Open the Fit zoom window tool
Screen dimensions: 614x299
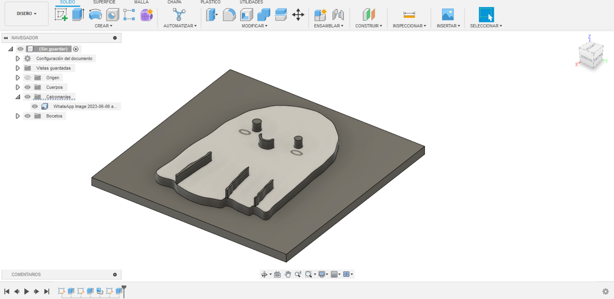(309, 274)
